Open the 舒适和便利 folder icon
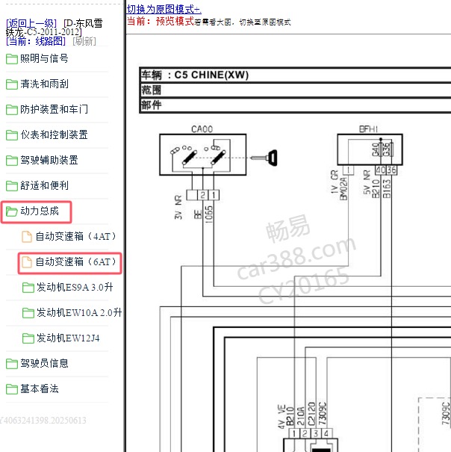Viewport: 451px width, 452px height. [x=12, y=185]
